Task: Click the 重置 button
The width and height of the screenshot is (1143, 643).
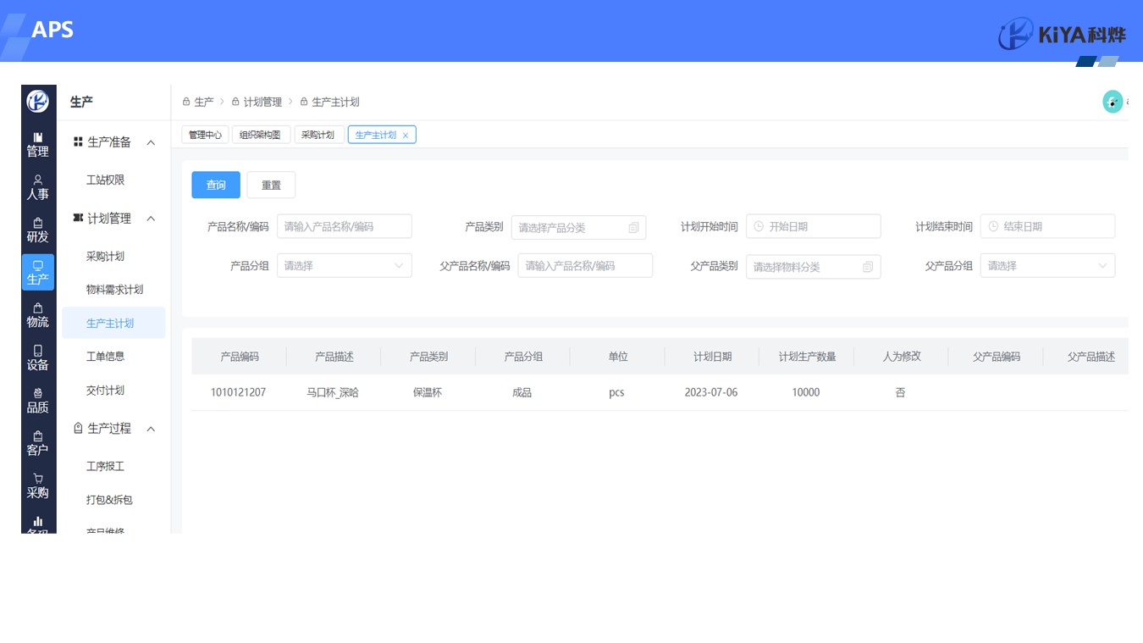Action: click(x=271, y=185)
